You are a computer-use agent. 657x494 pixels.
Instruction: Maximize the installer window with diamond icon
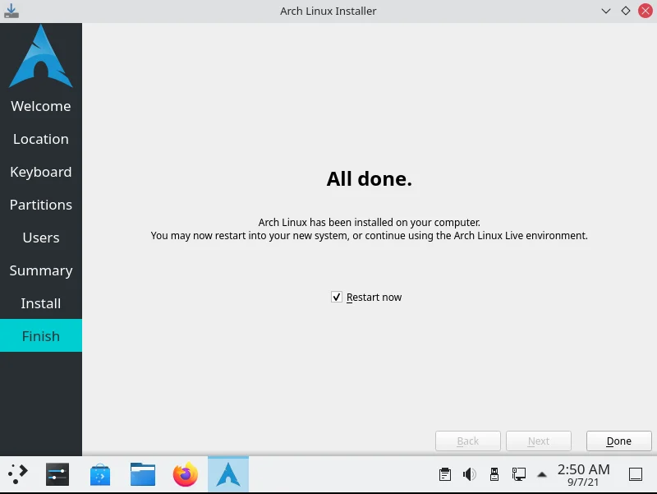626,11
